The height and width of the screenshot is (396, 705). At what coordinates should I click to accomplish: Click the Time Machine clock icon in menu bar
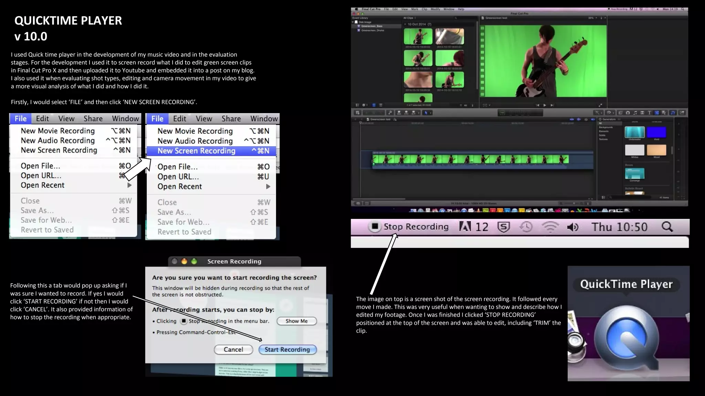click(526, 227)
